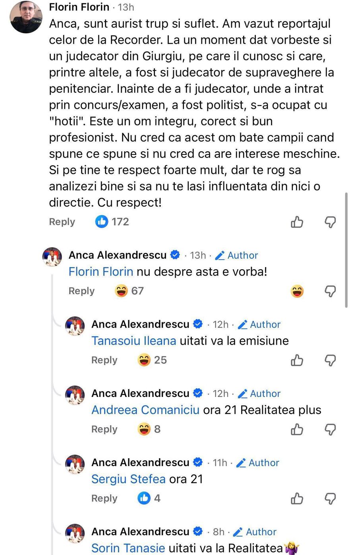Click the verified badge next to Anca Alexandrescu
Viewport: 350px width, 555px height.
175,255
